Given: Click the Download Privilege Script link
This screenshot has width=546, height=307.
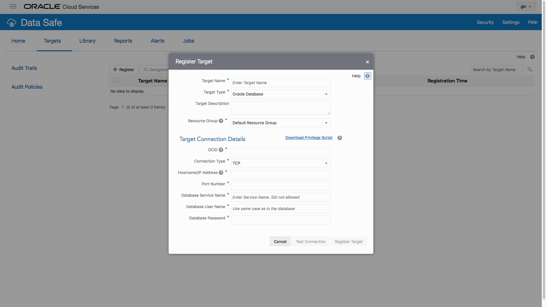Looking at the screenshot, I should (x=309, y=138).
